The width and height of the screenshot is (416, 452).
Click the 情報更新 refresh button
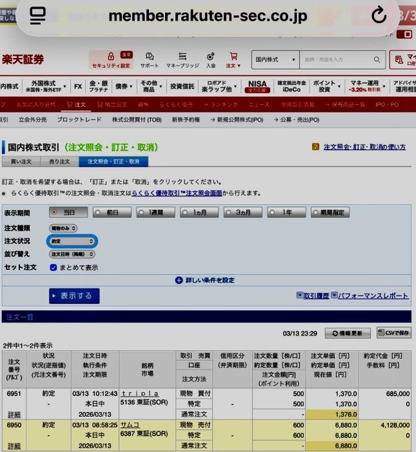(347, 333)
